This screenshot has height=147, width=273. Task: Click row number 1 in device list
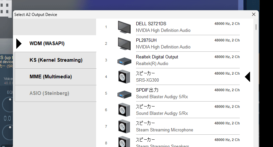106,27
